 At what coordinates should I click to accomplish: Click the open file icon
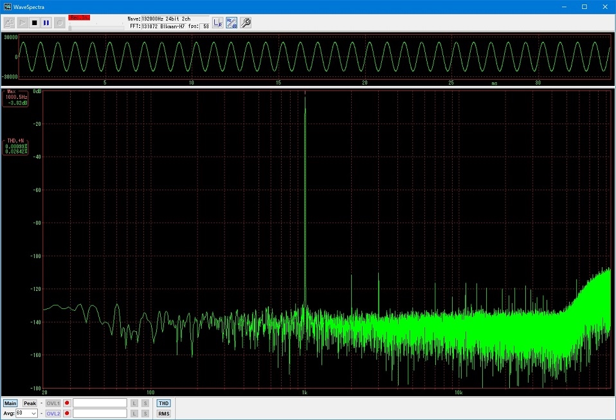[9, 22]
